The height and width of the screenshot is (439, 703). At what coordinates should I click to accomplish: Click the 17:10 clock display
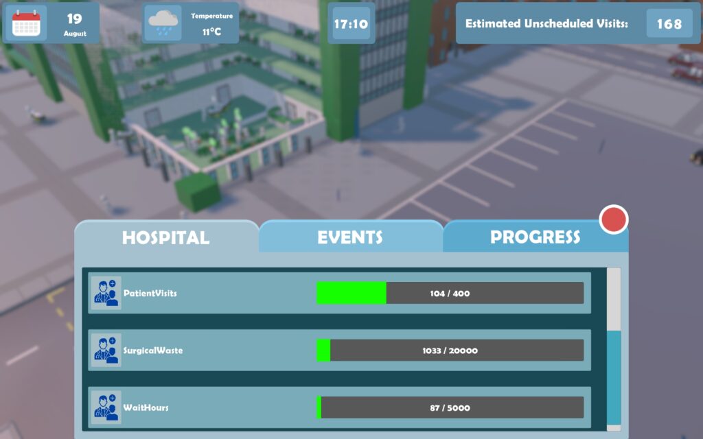pyautogui.click(x=351, y=23)
